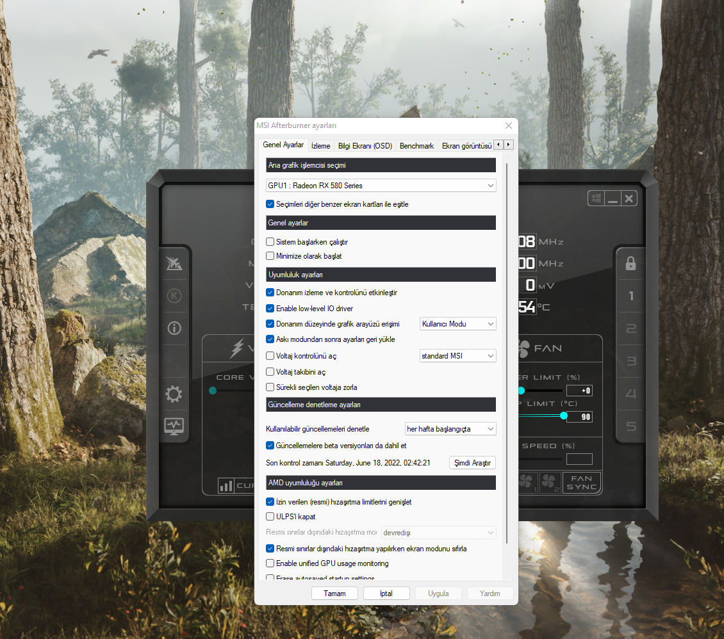
Task: Toggle İzin verilen hızaşırtma limitlerini genişlet
Action: [x=270, y=501]
